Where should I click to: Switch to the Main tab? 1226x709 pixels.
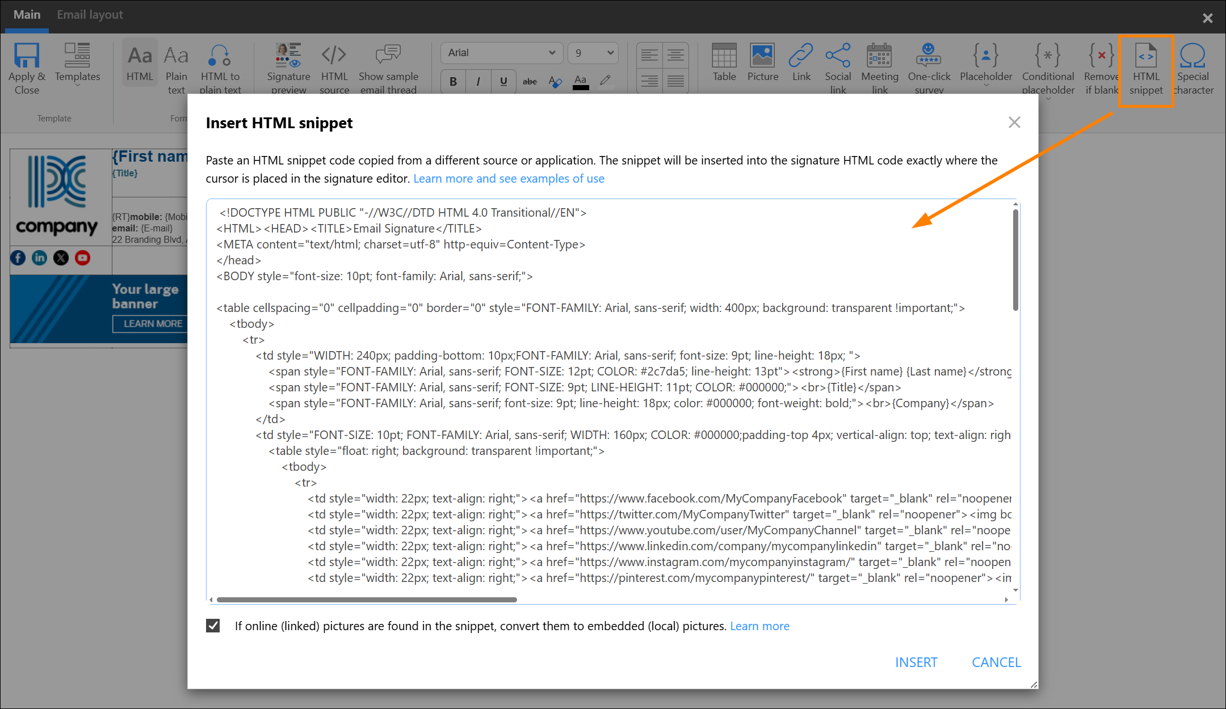(x=27, y=15)
